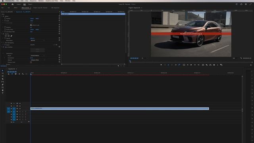Toggle animation stopwatch for Scale

click(5, 21)
